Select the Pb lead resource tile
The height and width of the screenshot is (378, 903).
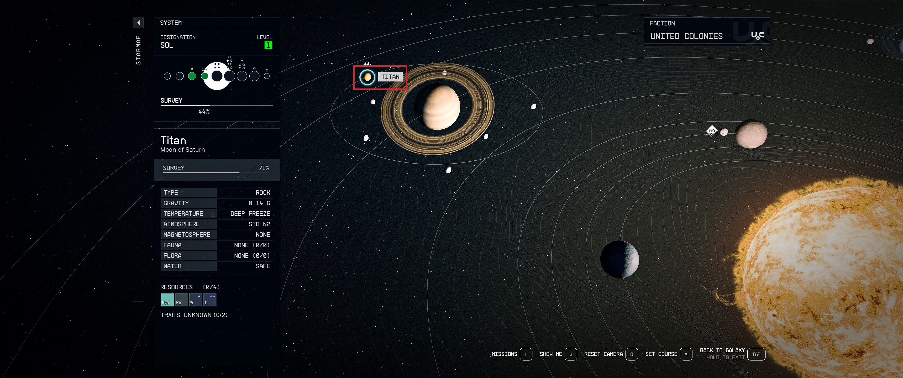[181, 300]
